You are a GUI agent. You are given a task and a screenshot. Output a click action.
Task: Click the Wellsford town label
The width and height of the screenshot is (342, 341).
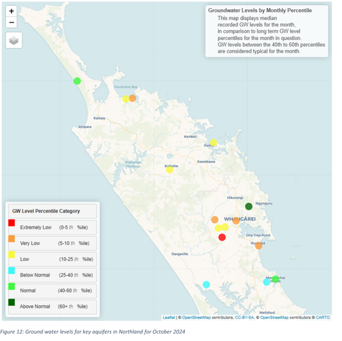(x=267, y=312)
